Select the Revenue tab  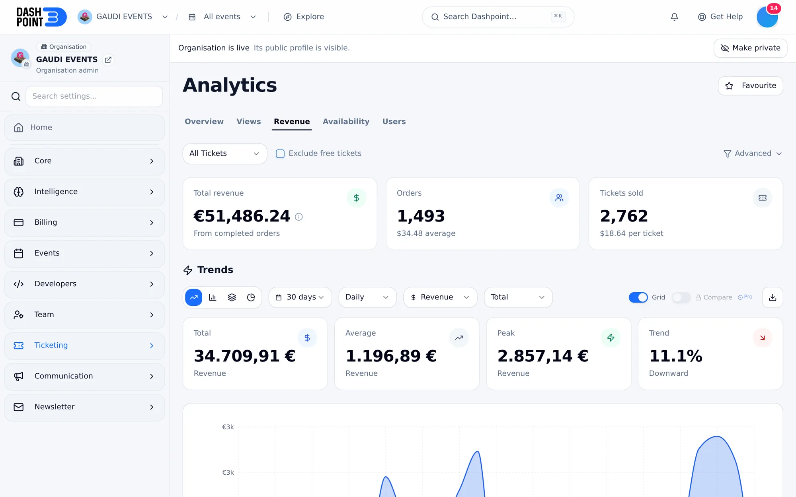coord(292,122)
